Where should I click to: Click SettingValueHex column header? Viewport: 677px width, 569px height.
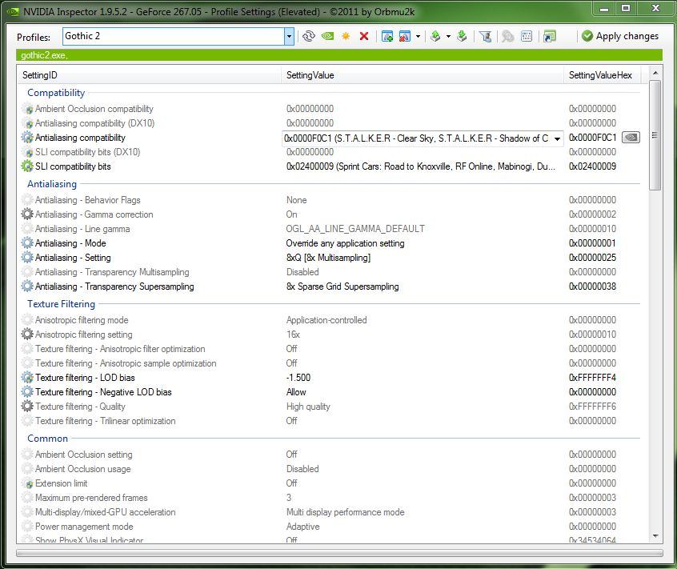602,75
